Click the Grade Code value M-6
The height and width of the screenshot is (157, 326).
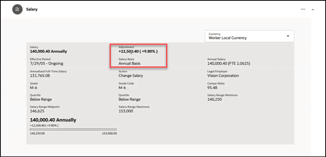(122, 88)
